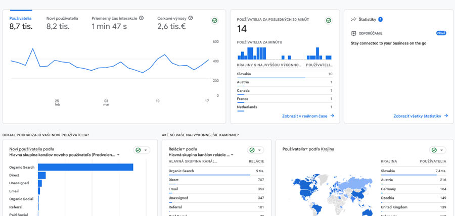
Task: Open green check dropdown in Relácie card
Action: point(255,150)
